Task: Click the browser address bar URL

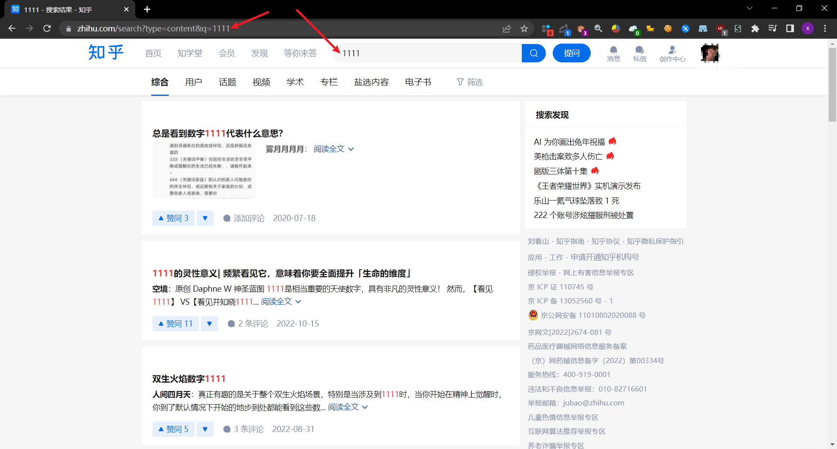Action: (x=153, y=28)
